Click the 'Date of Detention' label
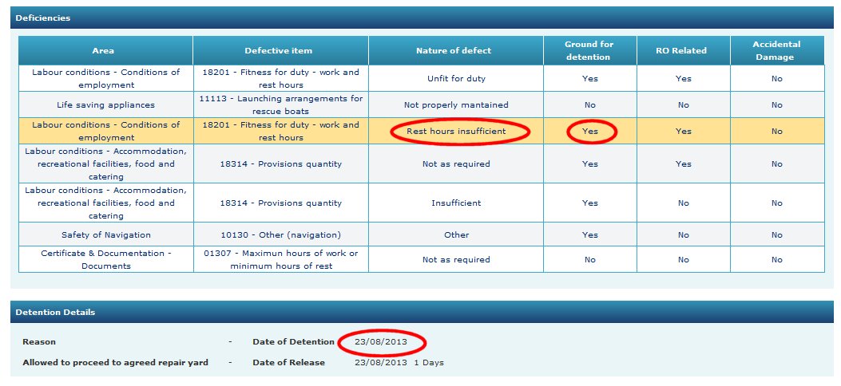Screen dimensions: 841x386 click(293, 341)
